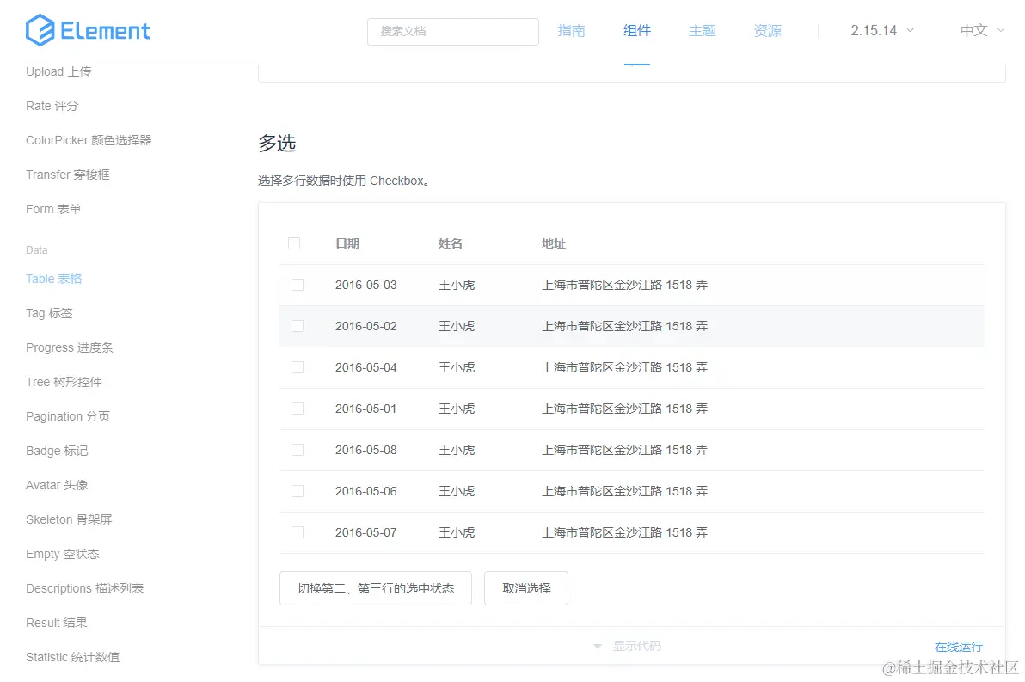
Task: Click 王小虎 in the 2016-05-03 row
Action: tap(457, 285)
